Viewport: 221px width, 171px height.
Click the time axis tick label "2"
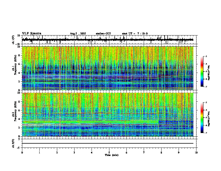[x=57, y=153]
